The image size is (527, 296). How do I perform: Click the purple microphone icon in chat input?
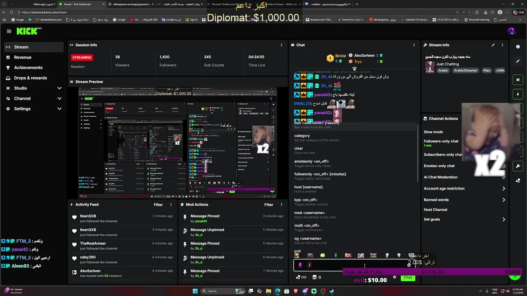click(x=300, y=265)
